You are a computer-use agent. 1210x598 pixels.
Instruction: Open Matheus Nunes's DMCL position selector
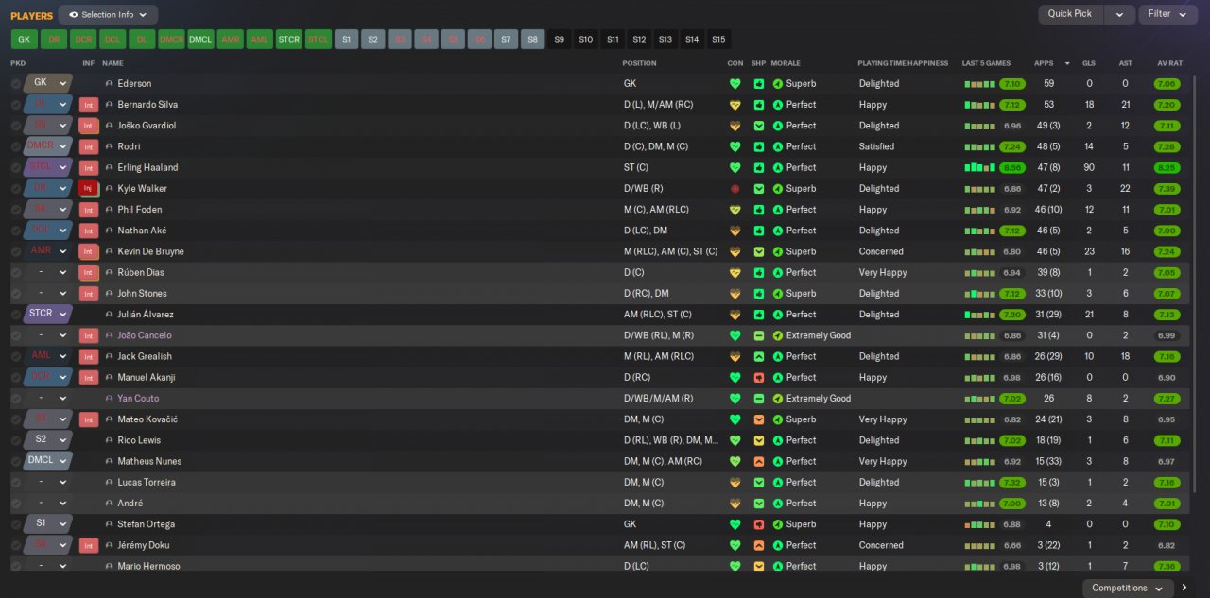(x=48, y=461)
